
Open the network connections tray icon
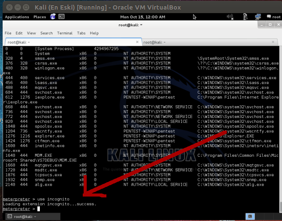point(258,17)
